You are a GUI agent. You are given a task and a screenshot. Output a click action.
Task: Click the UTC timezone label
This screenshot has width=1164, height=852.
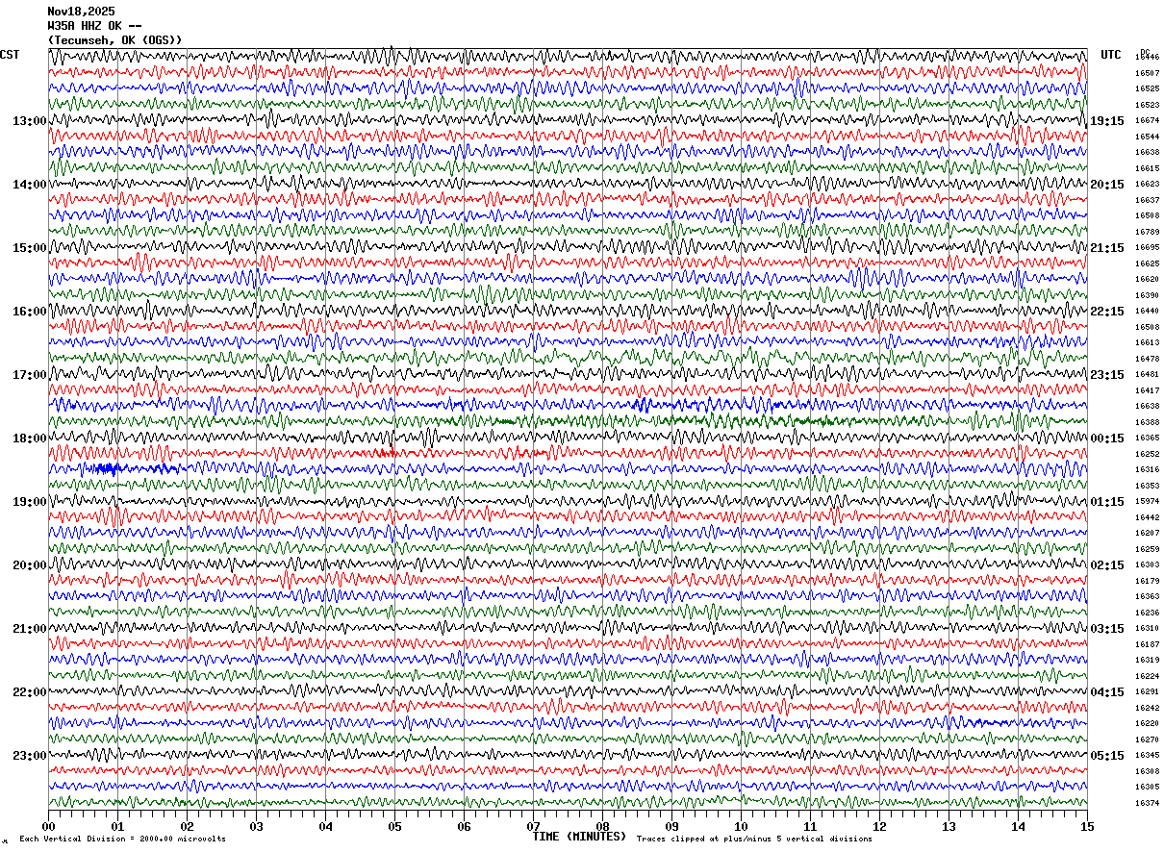pos(1111,55)
